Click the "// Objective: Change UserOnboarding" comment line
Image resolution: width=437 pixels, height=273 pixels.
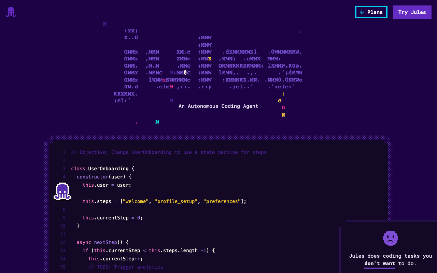(169, 152)
